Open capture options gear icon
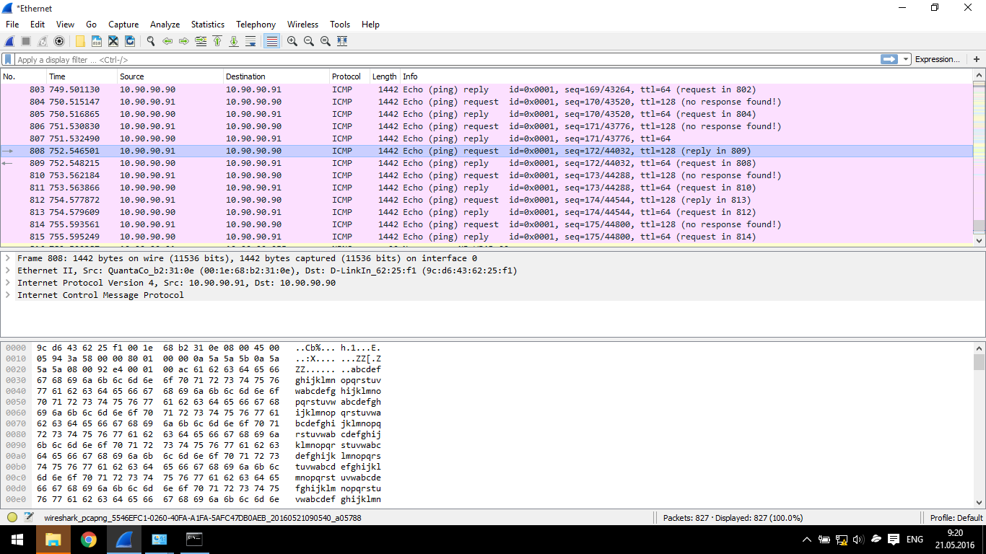Image resolution: width=986 pixels, height=554 pixels. click(x=59, y=41)
